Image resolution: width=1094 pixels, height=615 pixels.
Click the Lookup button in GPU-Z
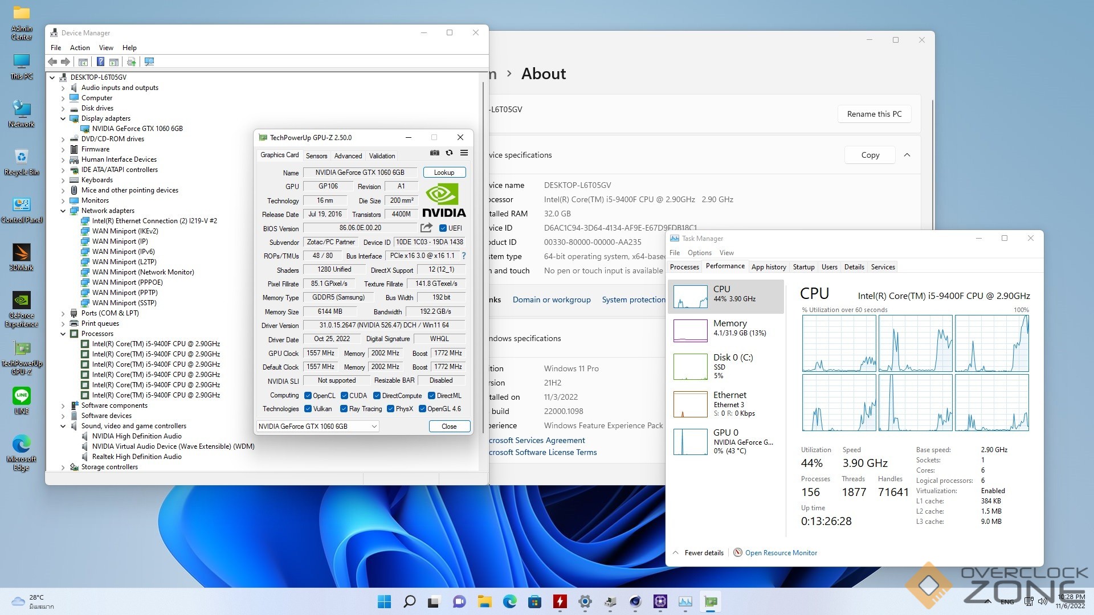click(444, 173)
